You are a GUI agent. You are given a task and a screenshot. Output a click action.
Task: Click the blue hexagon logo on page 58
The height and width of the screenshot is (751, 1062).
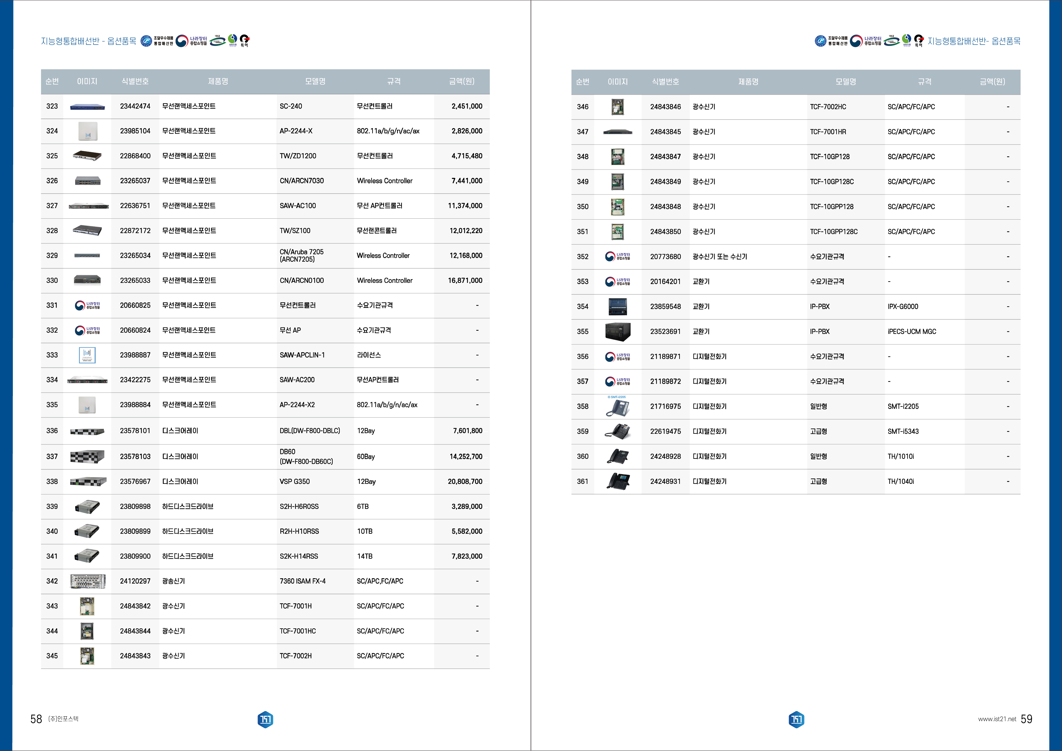(x=265, y=719)
